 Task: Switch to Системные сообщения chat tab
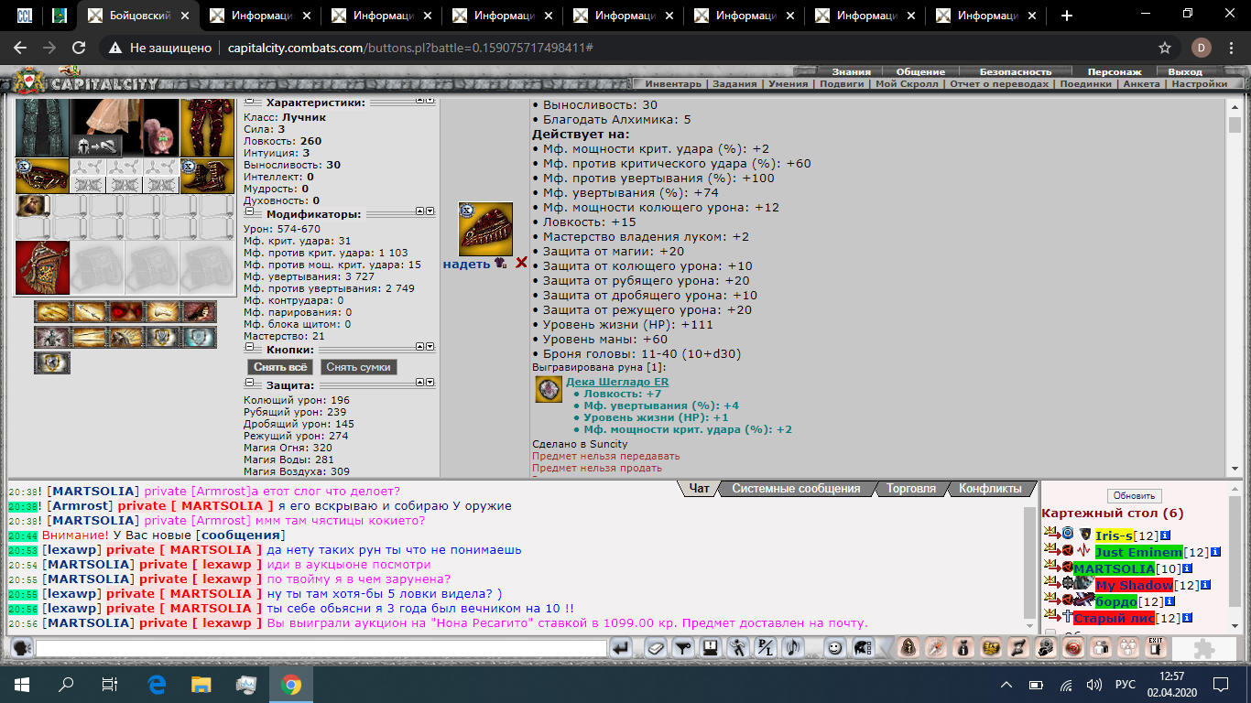(796, 489)
